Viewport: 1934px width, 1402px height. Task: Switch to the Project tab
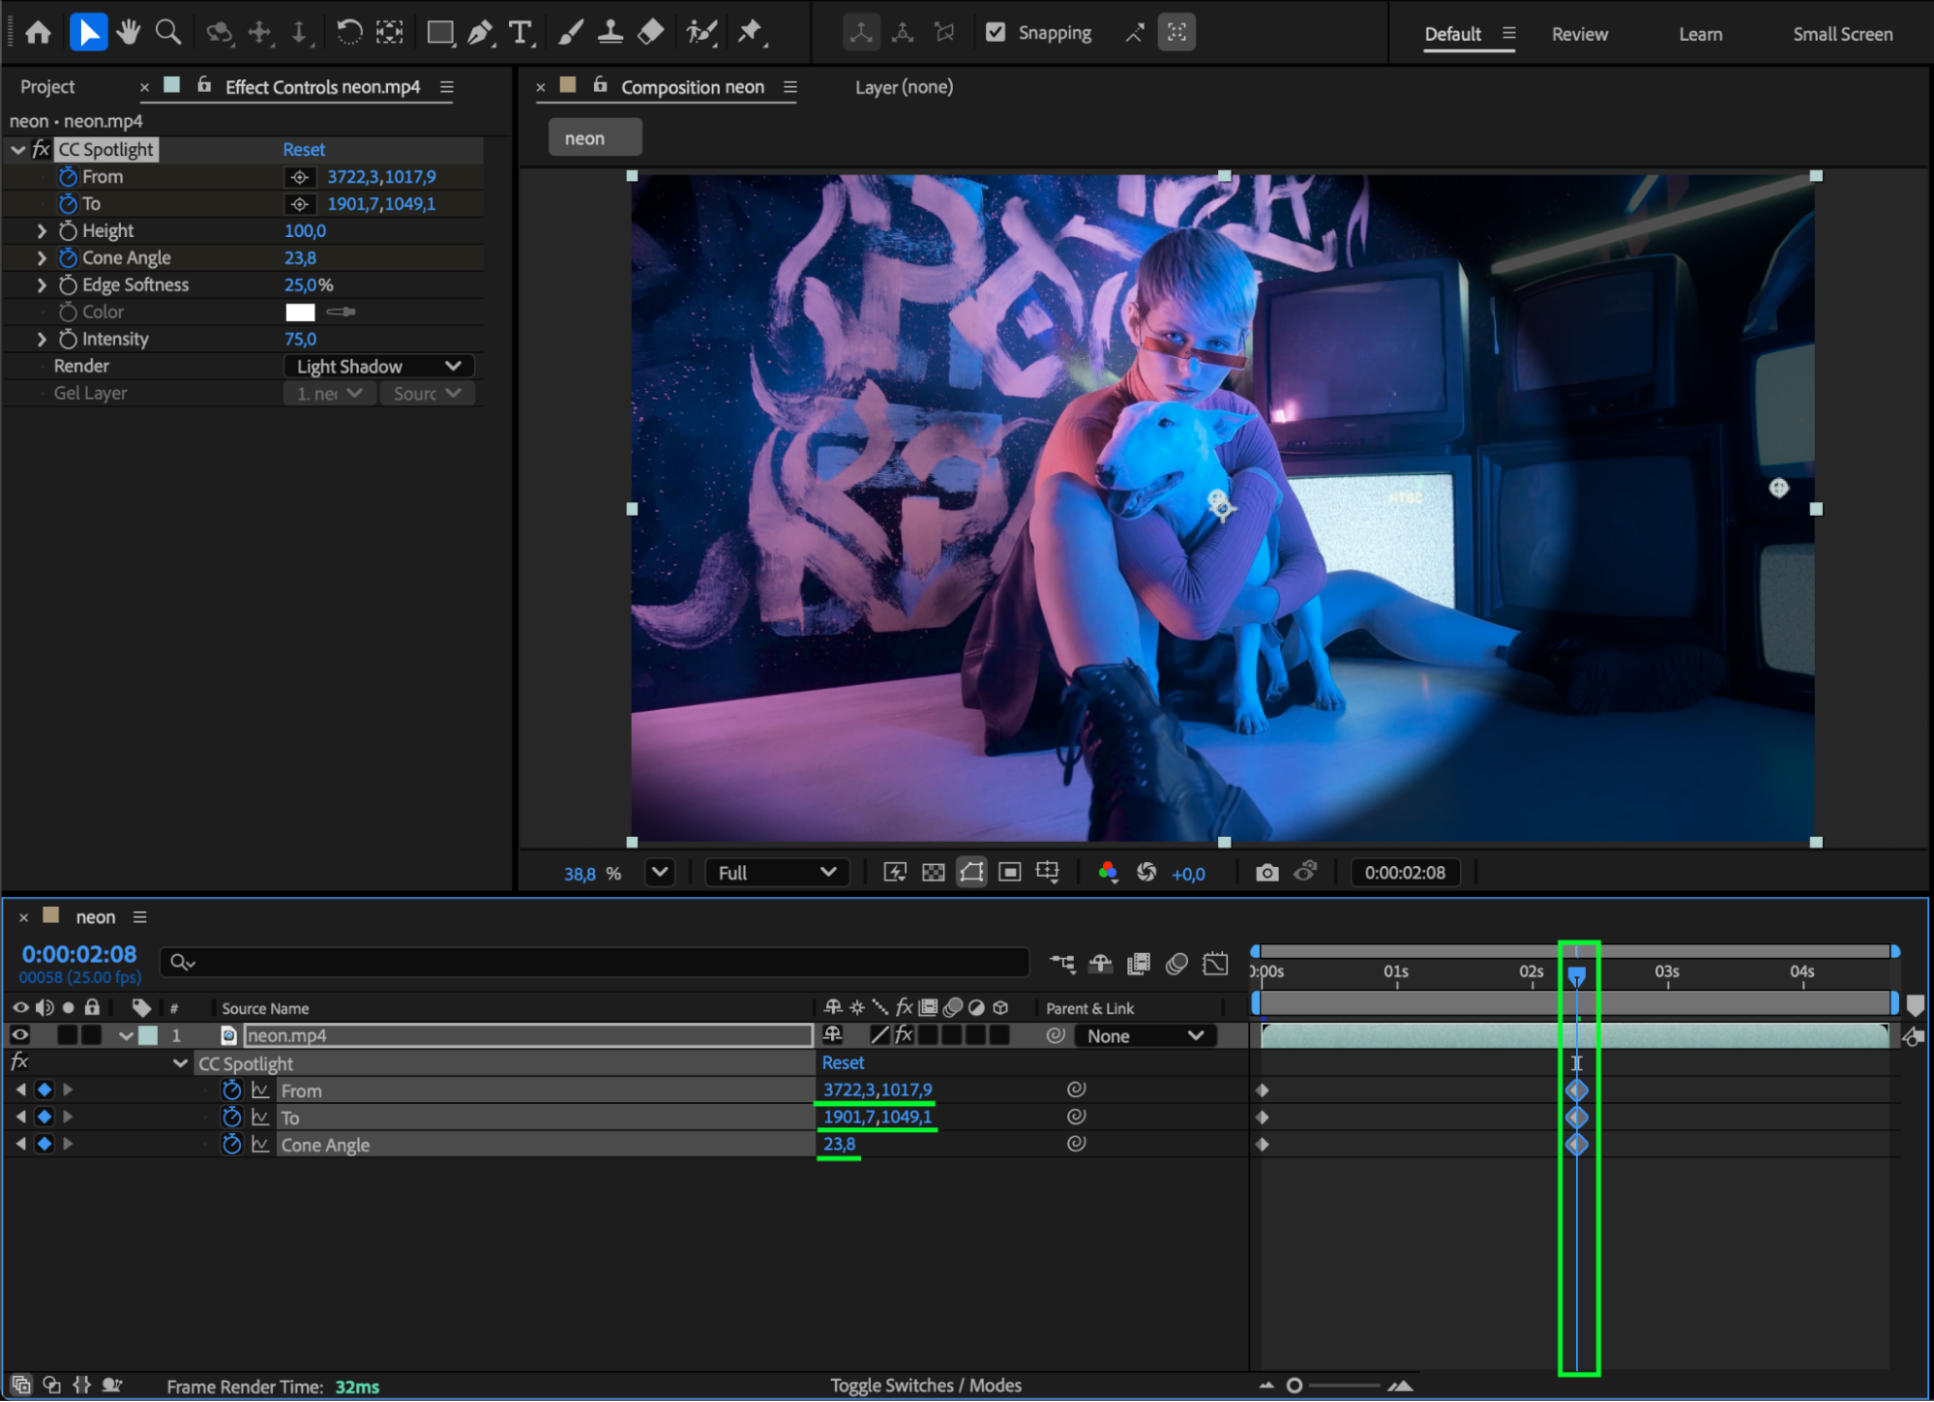coord(47,87)
